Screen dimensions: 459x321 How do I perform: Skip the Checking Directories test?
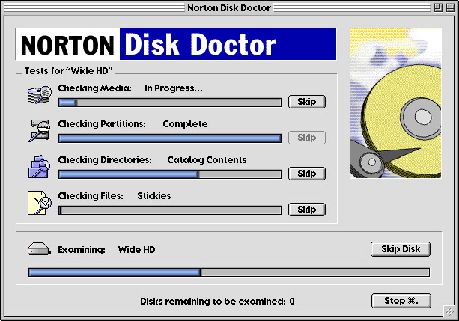tap(307, 174)
